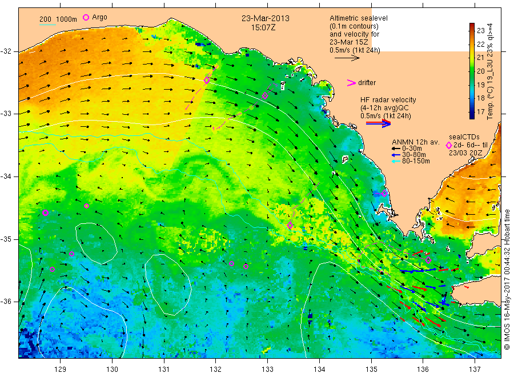Click the black 0-30m ANMN arrow symbol
This screenshot has width=514, height=377.
396,149
